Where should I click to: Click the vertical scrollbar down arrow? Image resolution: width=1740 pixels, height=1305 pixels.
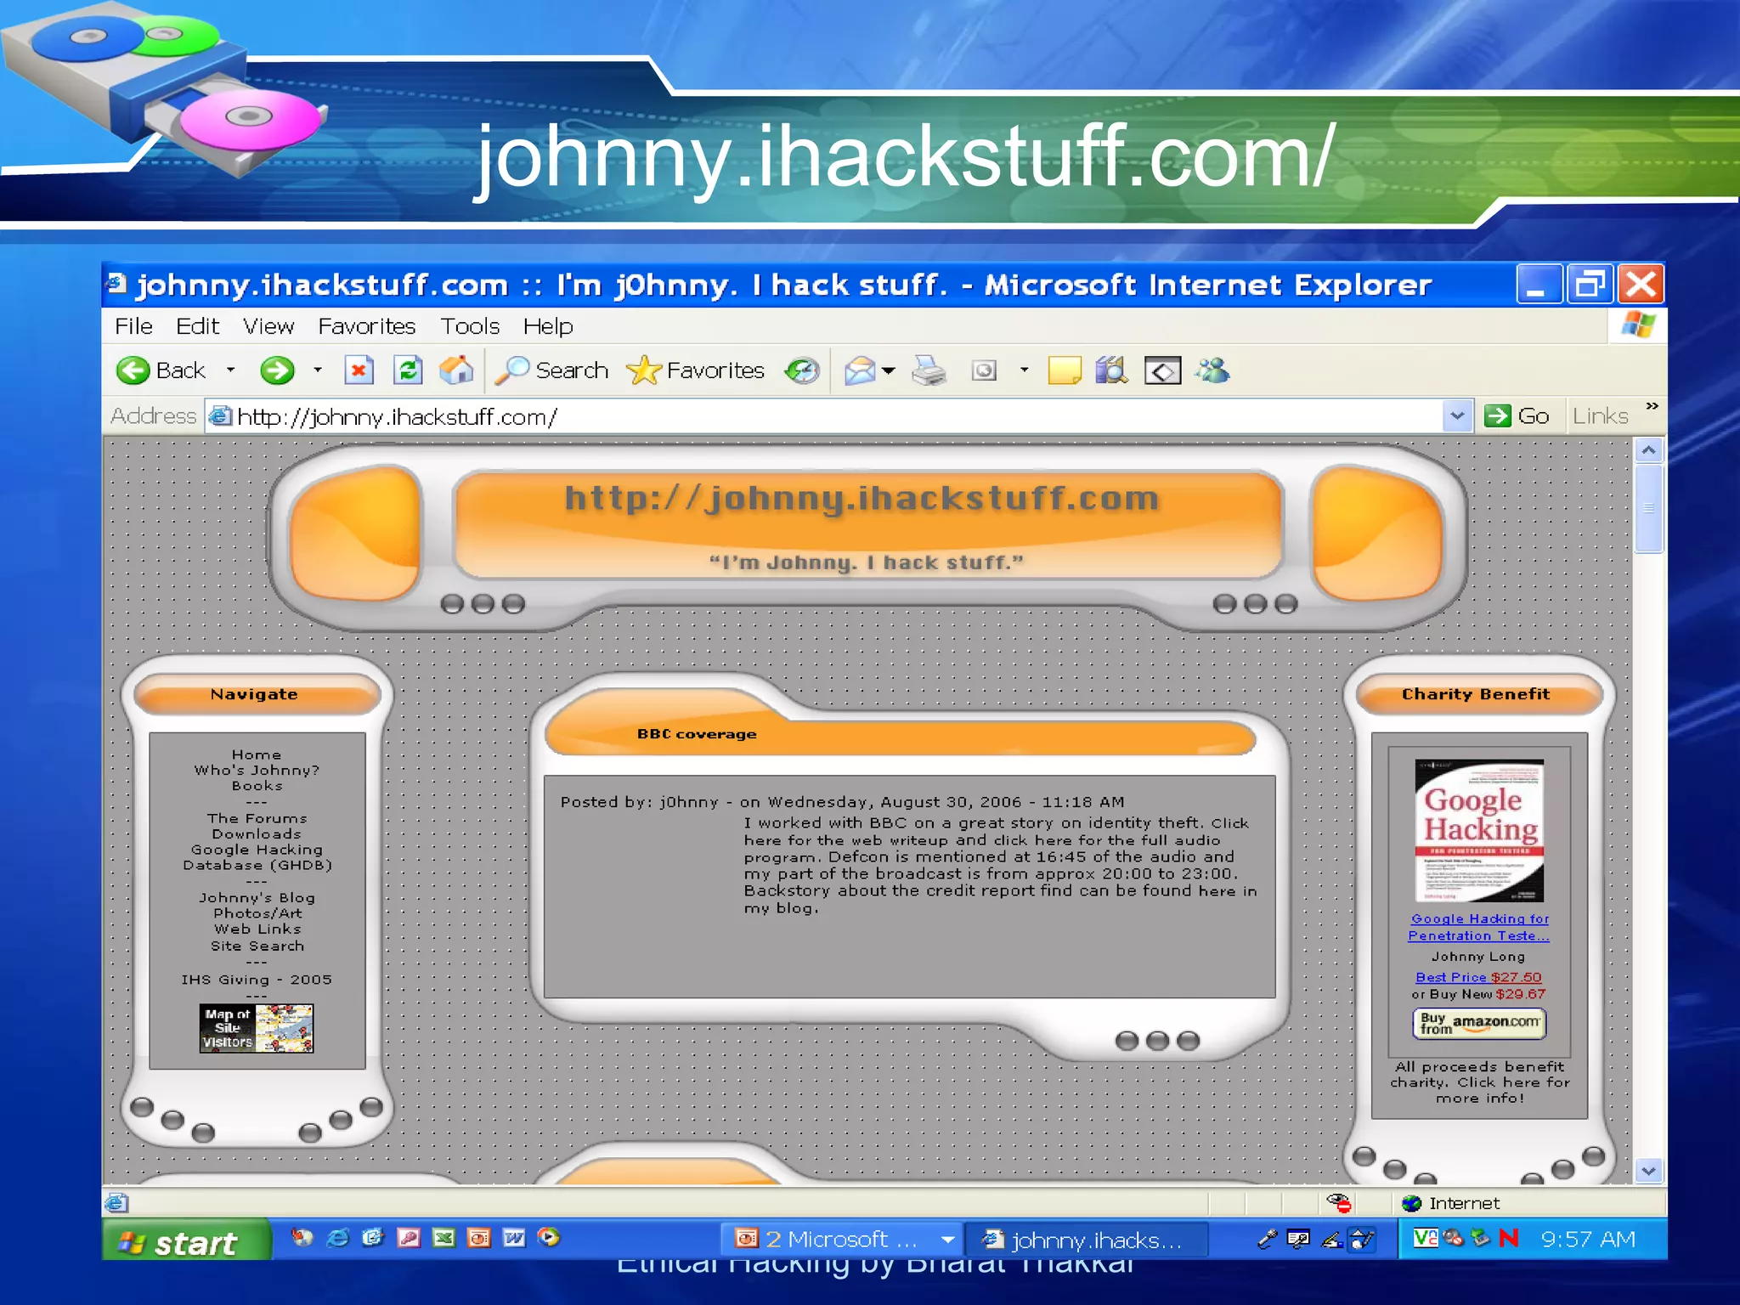click(1648, 1171)
